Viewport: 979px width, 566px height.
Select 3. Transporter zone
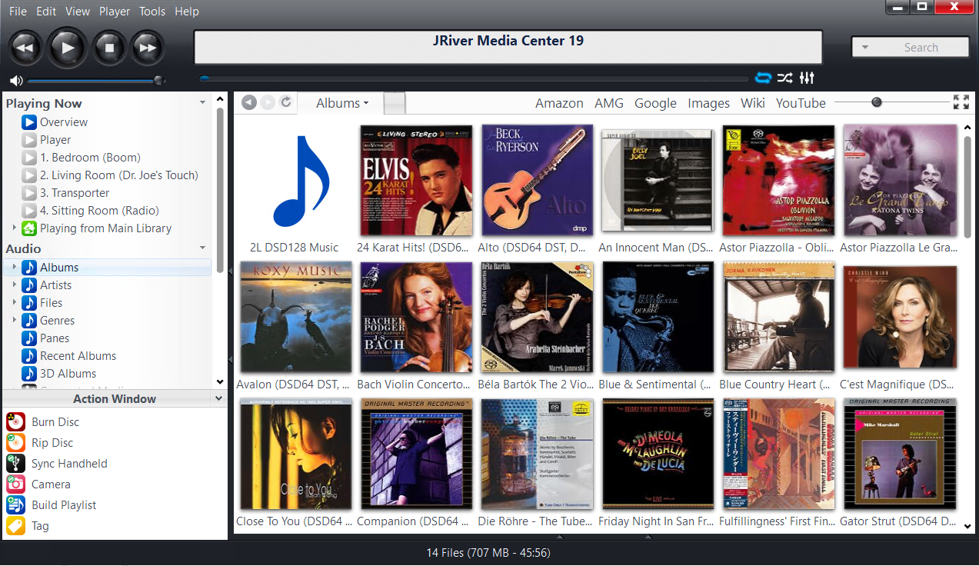point(75,192)
